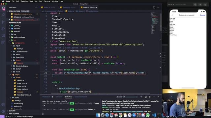211x118 pixels.
Task: Open the Remote Explorer view icon
Action: pos(3,36)
